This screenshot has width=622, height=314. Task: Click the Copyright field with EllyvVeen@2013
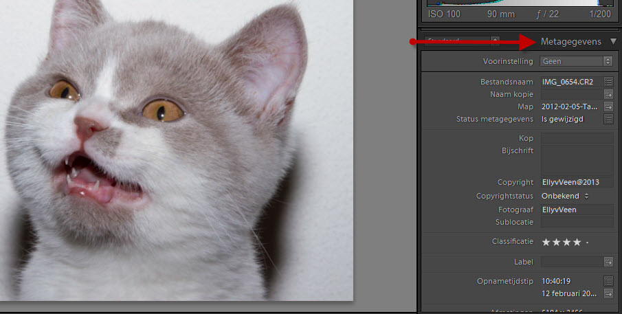(577, 182)
